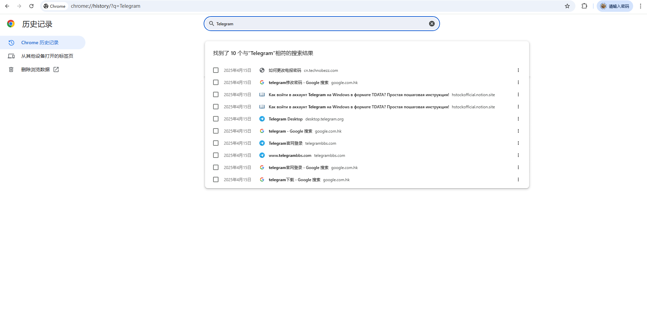Viewport: 647px width, 335px height.
Task: Focus the Telegram history search field
Action: coord(321,24)
